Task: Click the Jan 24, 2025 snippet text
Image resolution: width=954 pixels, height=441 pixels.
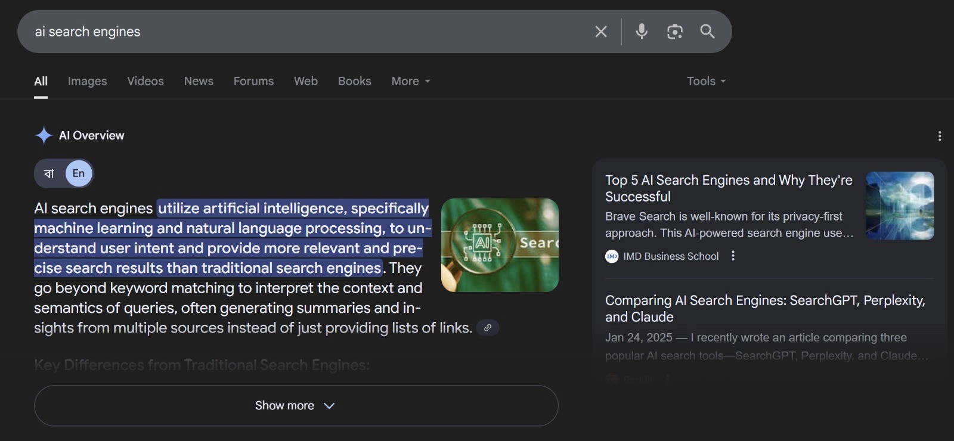Action: coord(766,346)
